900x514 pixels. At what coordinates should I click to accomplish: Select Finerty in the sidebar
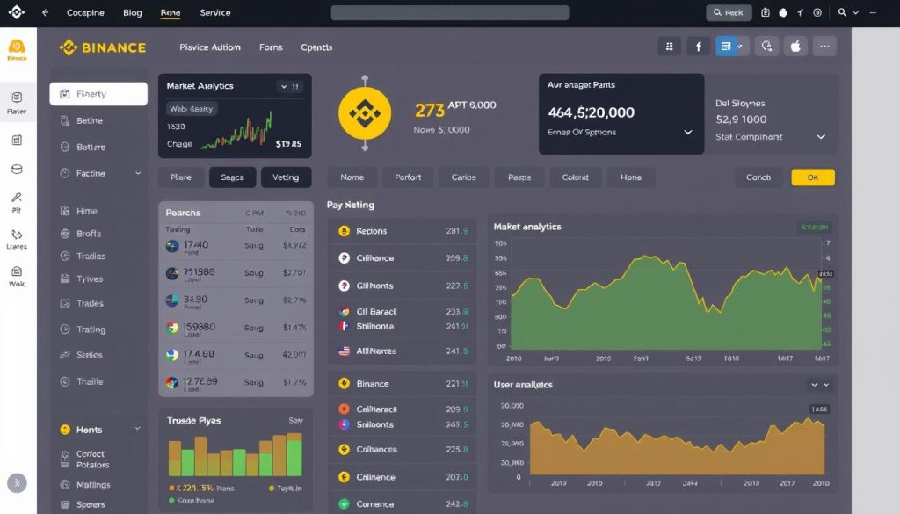click(98, 94)
